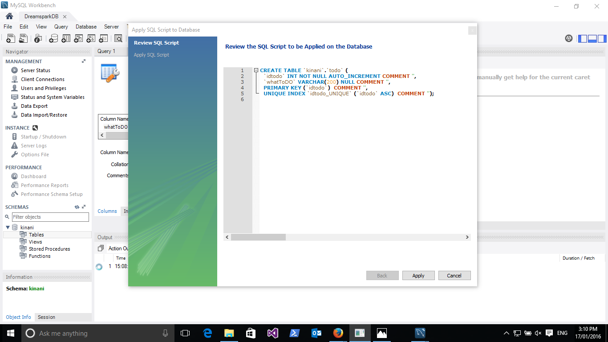Switch to the Session tab
This screenshot has height=342, width=608.
pos(46,317)
